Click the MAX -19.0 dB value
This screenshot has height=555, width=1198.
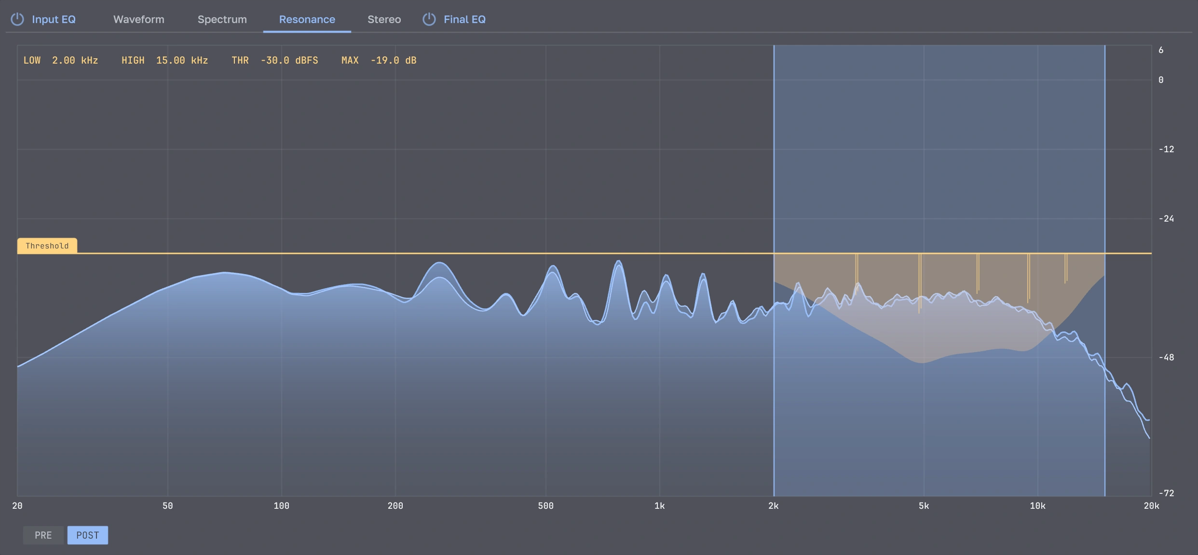tap(394, 60)
